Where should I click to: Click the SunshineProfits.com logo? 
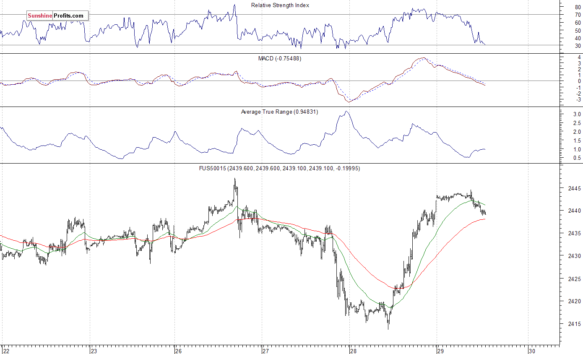[x=57, y=16]
